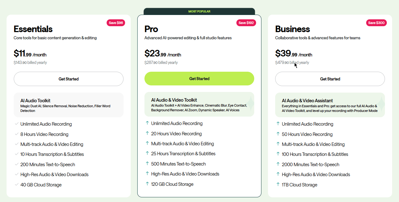
Task: Click Get Started under Essentials
Action: [x=68, y=79]
